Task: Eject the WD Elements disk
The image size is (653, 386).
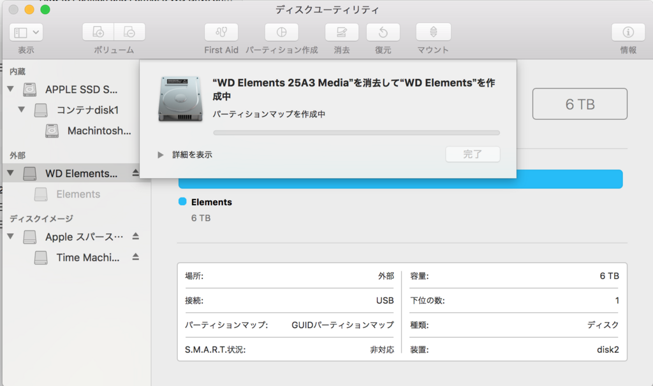Action: pos(135,173)
